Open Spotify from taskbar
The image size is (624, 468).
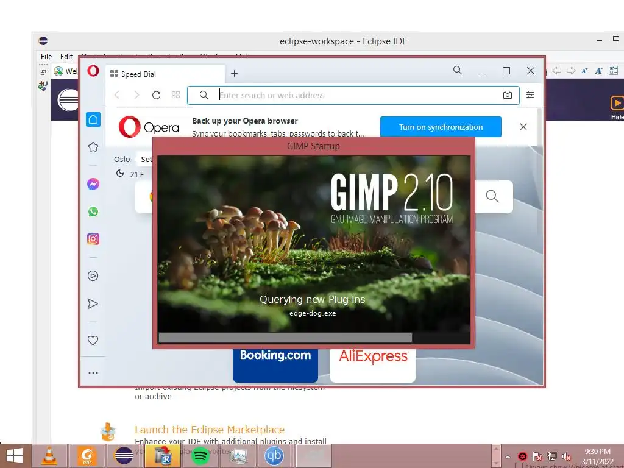click(200, 456)
